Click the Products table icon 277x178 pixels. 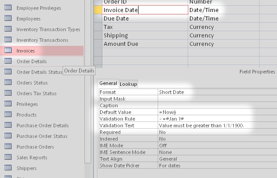pyautogui.click(x=8, y=115)
